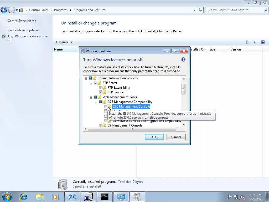Screen dimensions: 269x202
Task: Select the IIS 6 Management Console tree item
Action: pos(131,107)
